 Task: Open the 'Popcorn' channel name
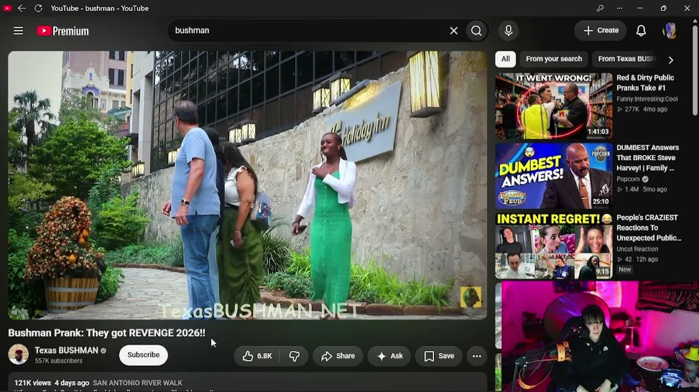click(628, 179)
